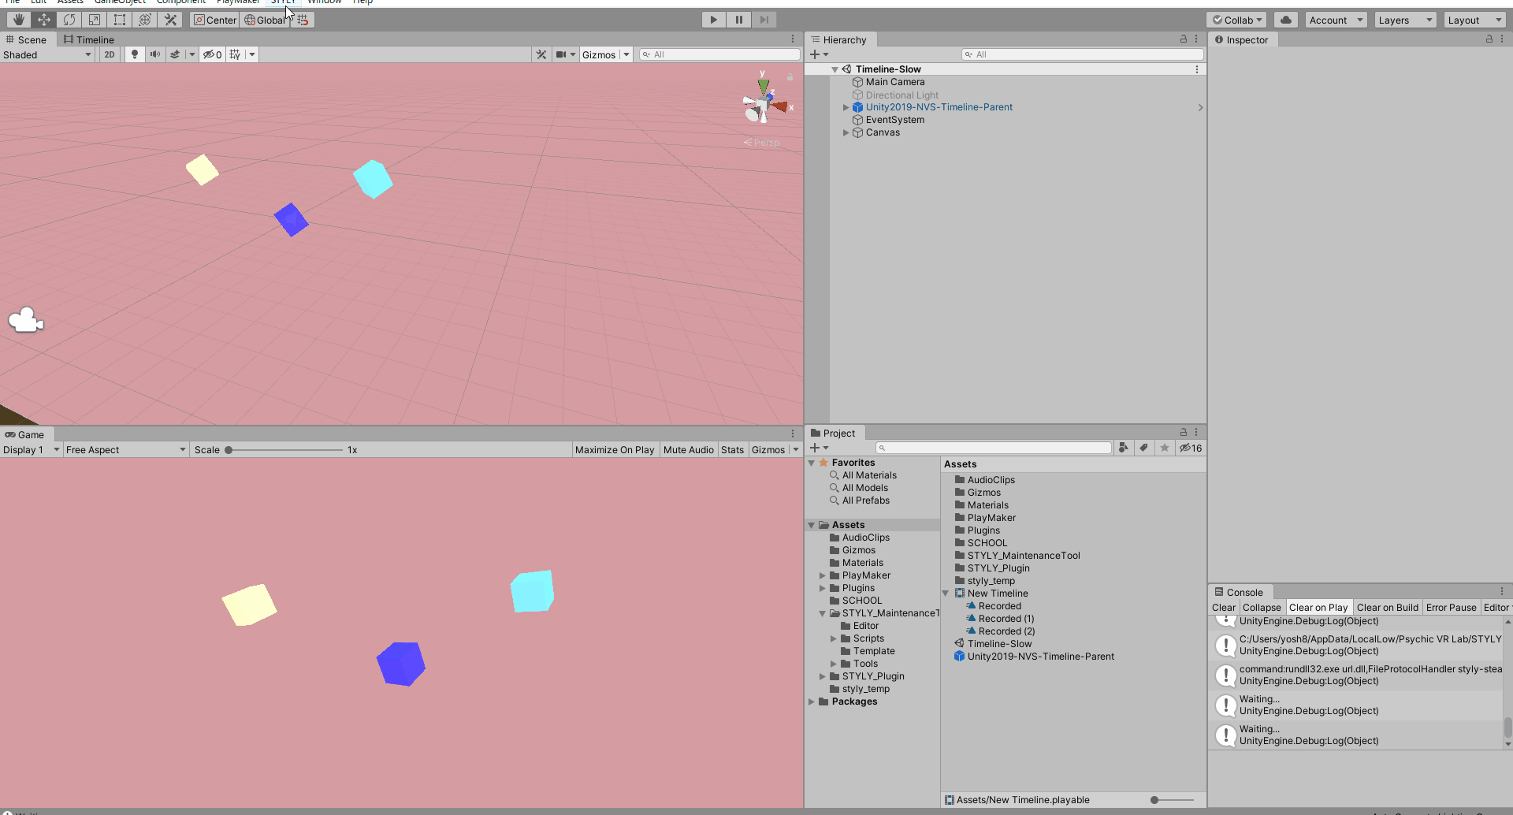Select the Rotate tool
This screenshot has width=1513, height=815.
coord(69,20)
